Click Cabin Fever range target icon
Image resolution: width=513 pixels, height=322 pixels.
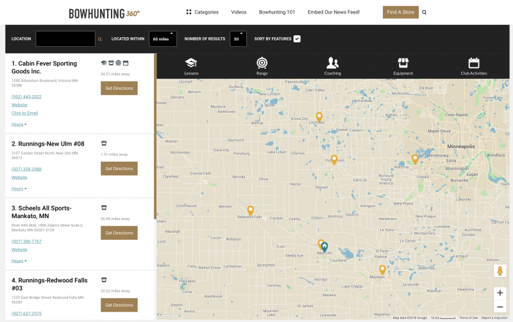[118, 63]
